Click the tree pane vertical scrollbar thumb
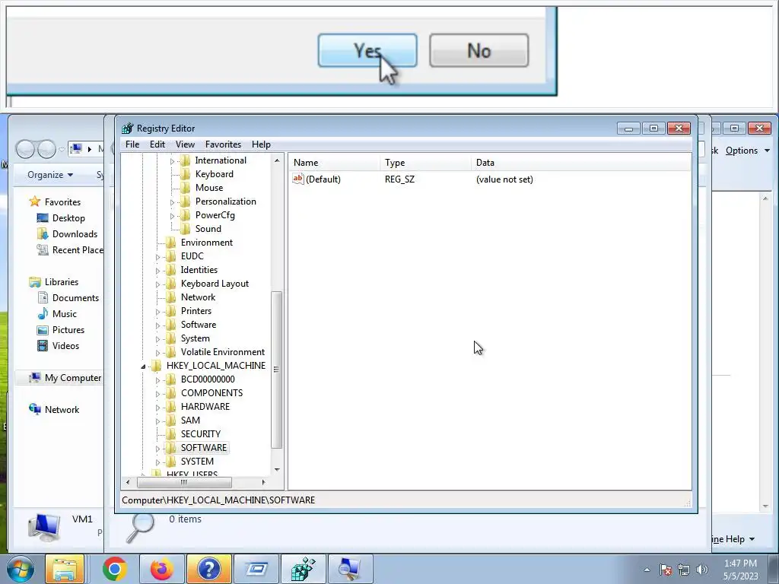Image resolution: width=779 pixels, height=584 pixels. [x=277, y=370]
